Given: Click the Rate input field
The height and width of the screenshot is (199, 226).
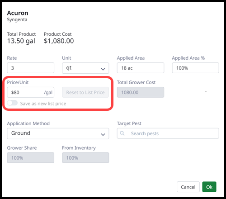Looking at the screenshot, I should (x=30, y=68).
